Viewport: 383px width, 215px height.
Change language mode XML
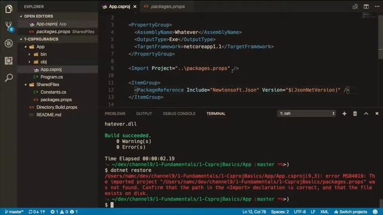(324, 211)
